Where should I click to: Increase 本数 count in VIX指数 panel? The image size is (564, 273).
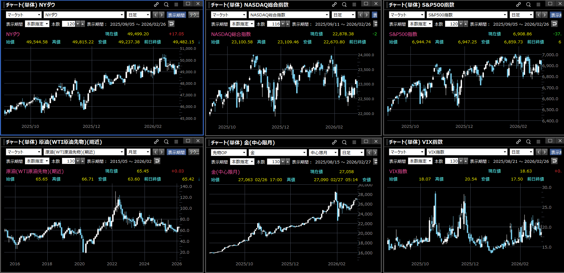click(x=466, y=161)
